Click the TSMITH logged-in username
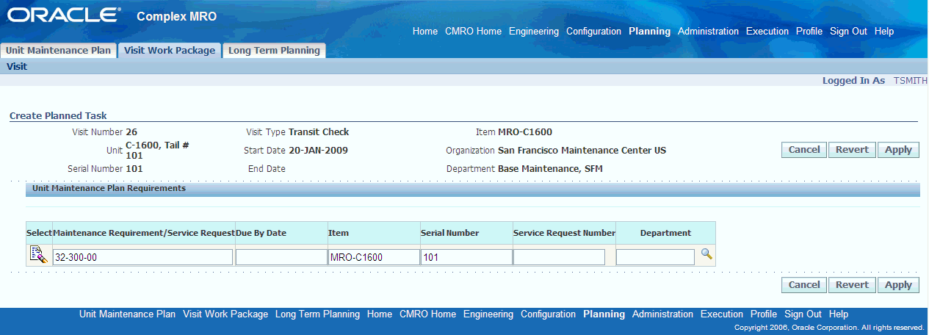 pos(910,81)
